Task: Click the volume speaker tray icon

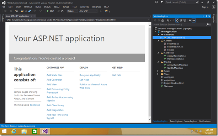Action: tap(201, 131)
